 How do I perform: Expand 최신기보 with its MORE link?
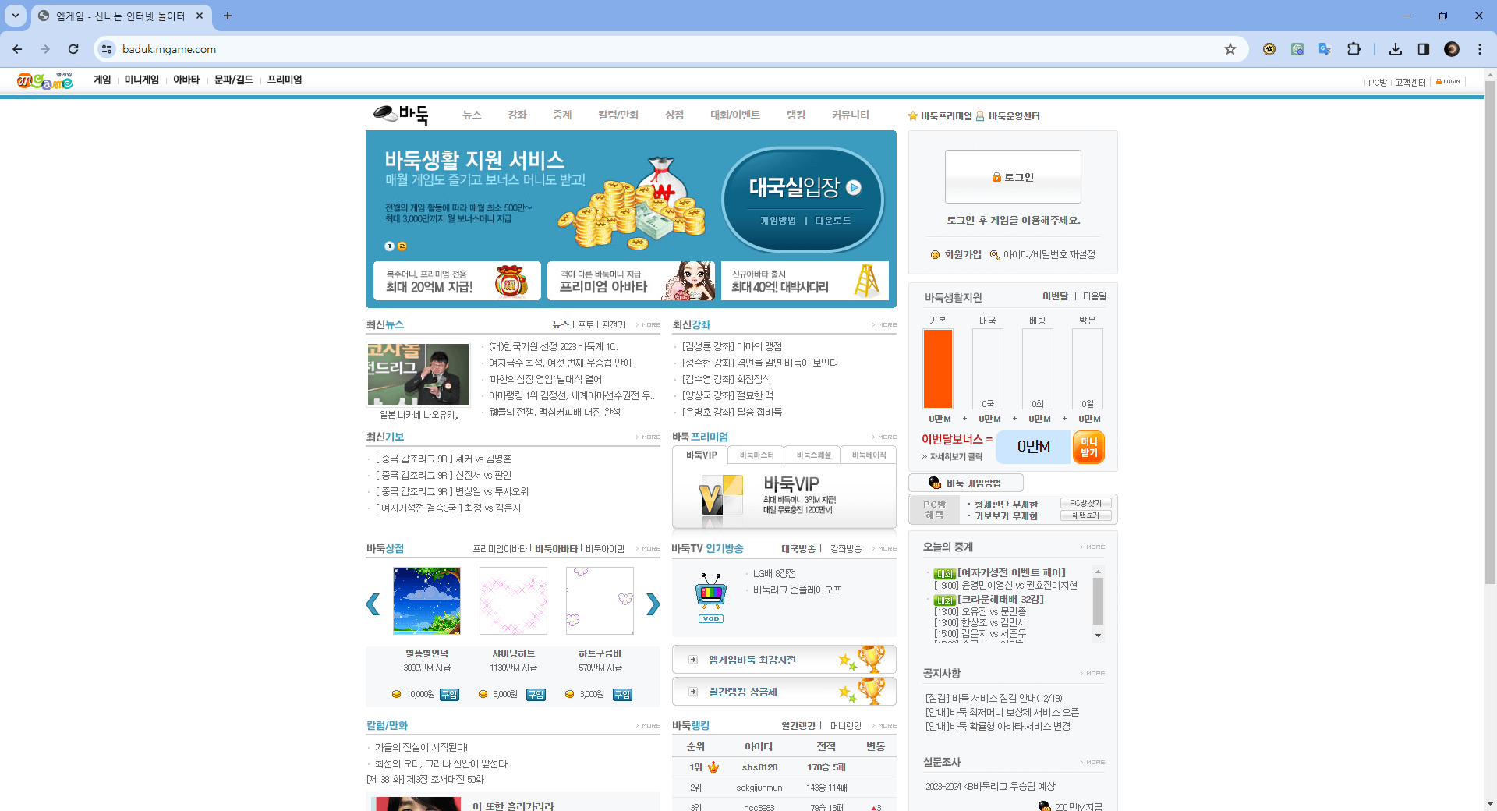(x=649, y=437)
